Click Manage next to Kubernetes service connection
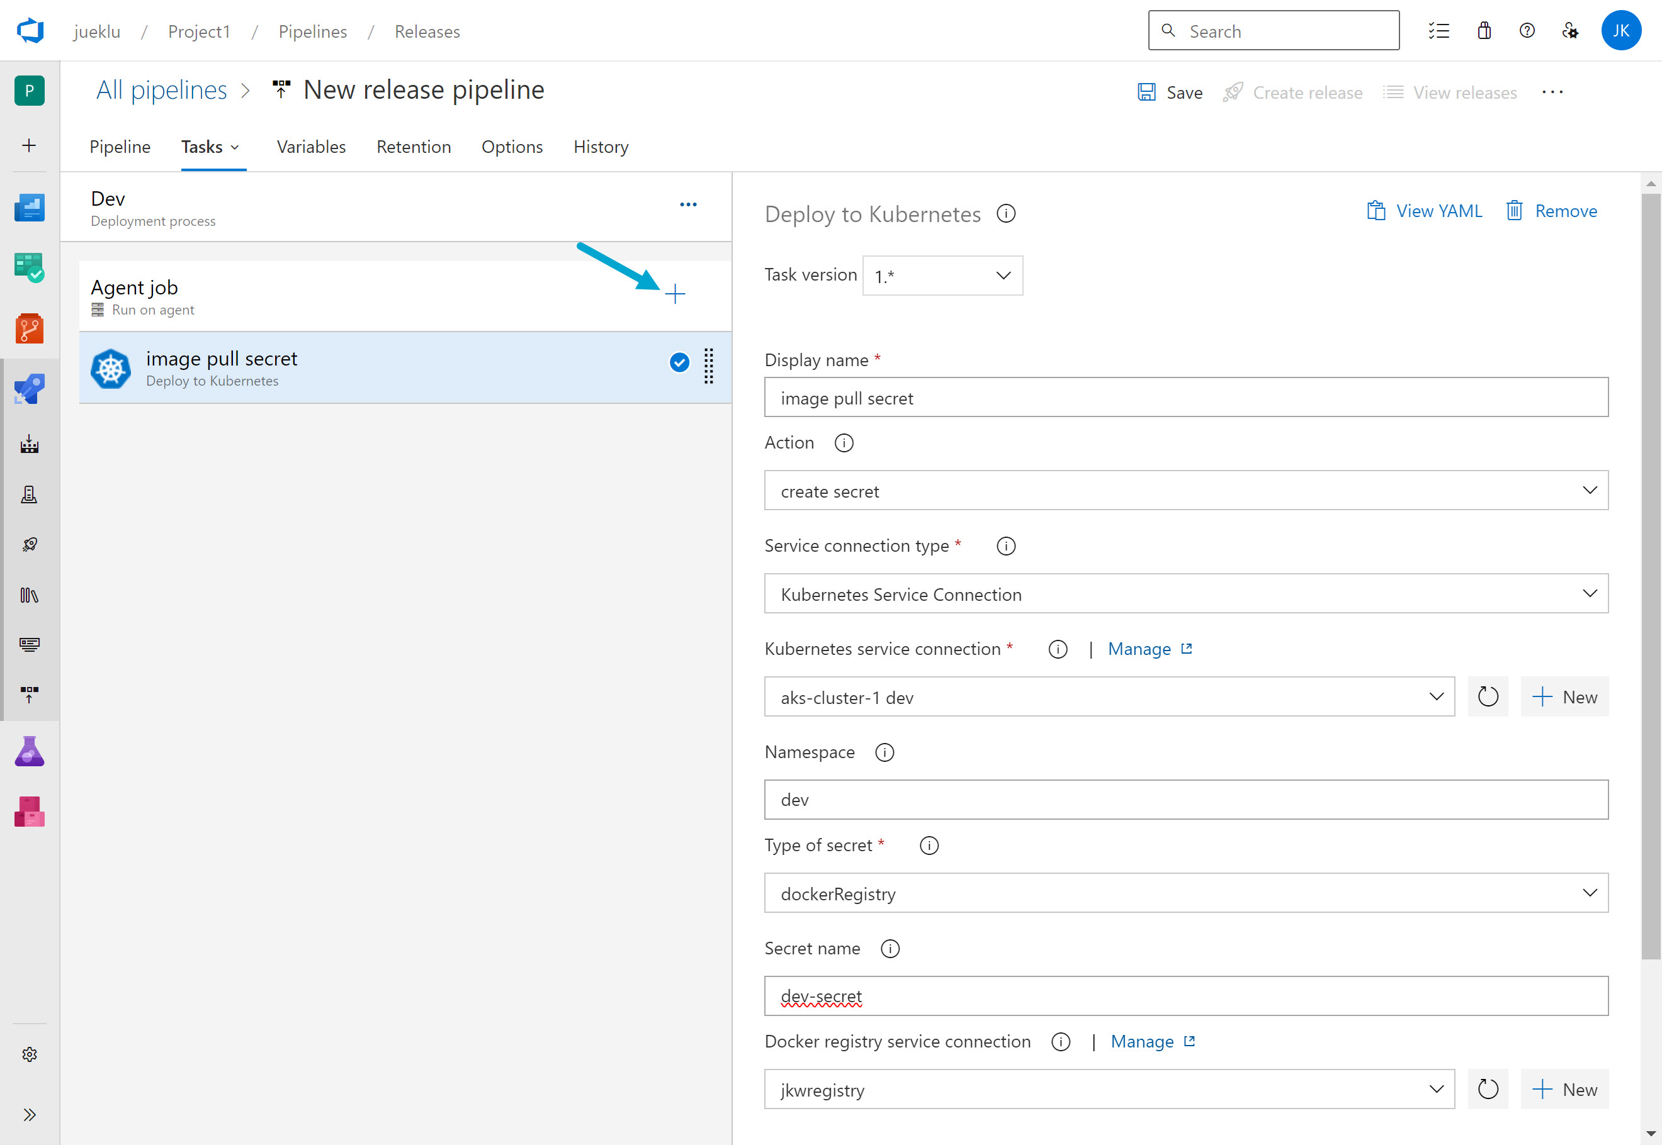Viewport: 1662px width, 1145px height. (1140, 648)
